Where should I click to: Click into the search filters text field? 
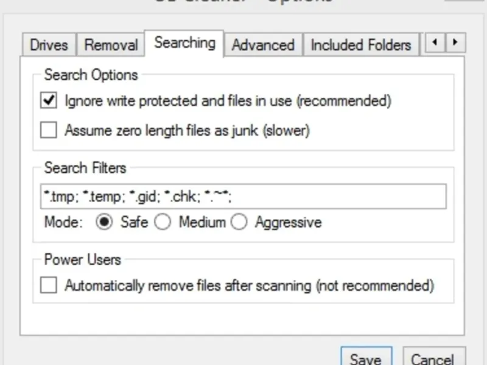tap(243, 196)
